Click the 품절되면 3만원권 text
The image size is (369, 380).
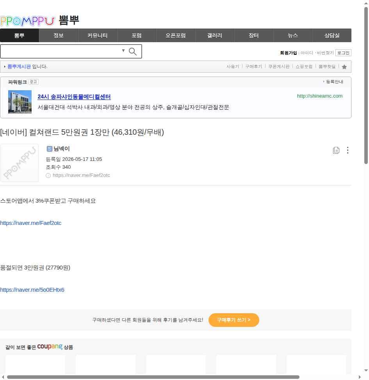click(x=35, y=268)
